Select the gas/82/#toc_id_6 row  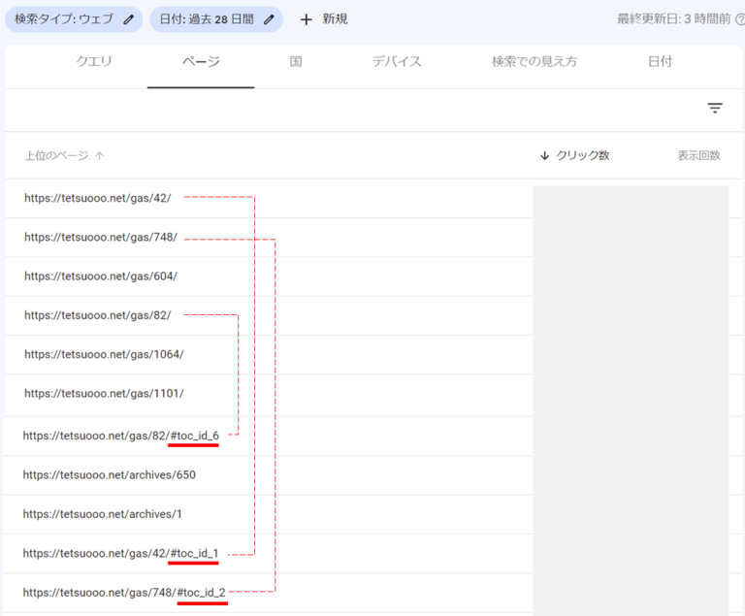click(120, 436)
